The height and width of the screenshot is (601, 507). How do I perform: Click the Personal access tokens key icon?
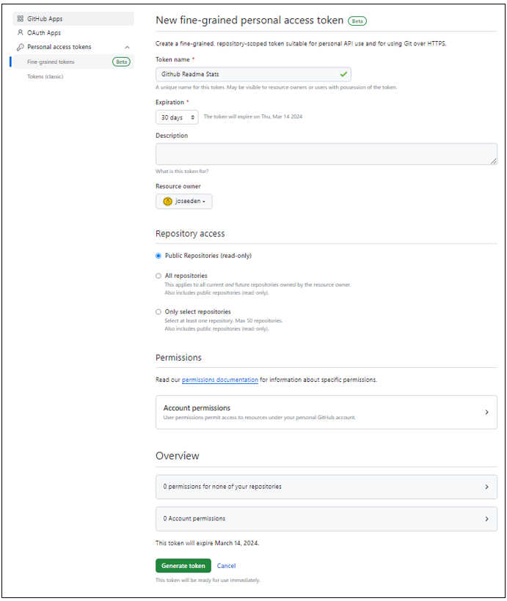21,47
